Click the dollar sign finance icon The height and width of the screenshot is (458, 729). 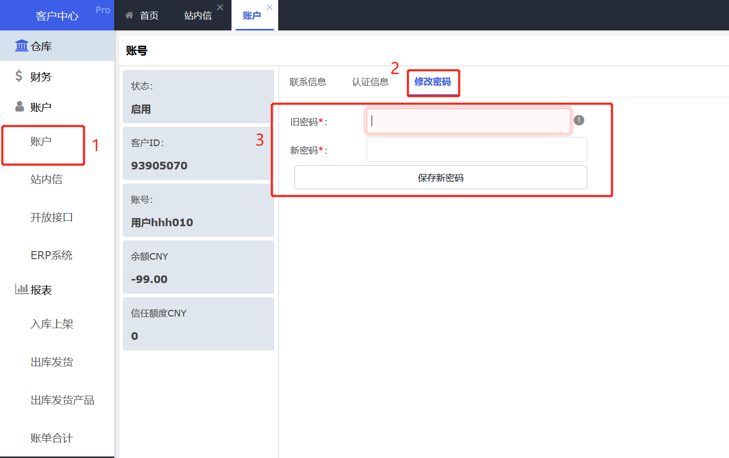tap(19, 76)
